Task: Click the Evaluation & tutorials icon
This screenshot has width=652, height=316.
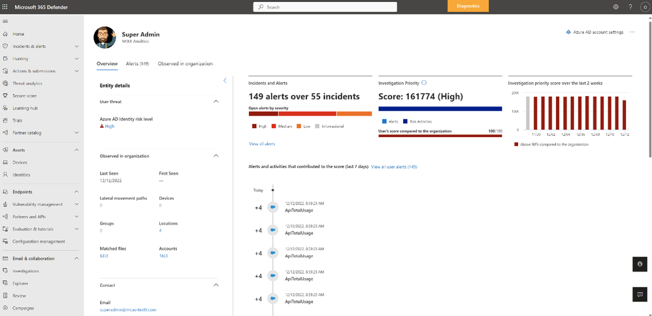Action: pos(5,229)
